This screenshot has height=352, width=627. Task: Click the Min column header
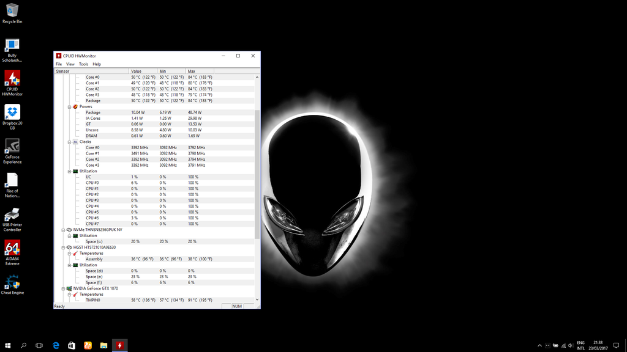tap(171, 71)
